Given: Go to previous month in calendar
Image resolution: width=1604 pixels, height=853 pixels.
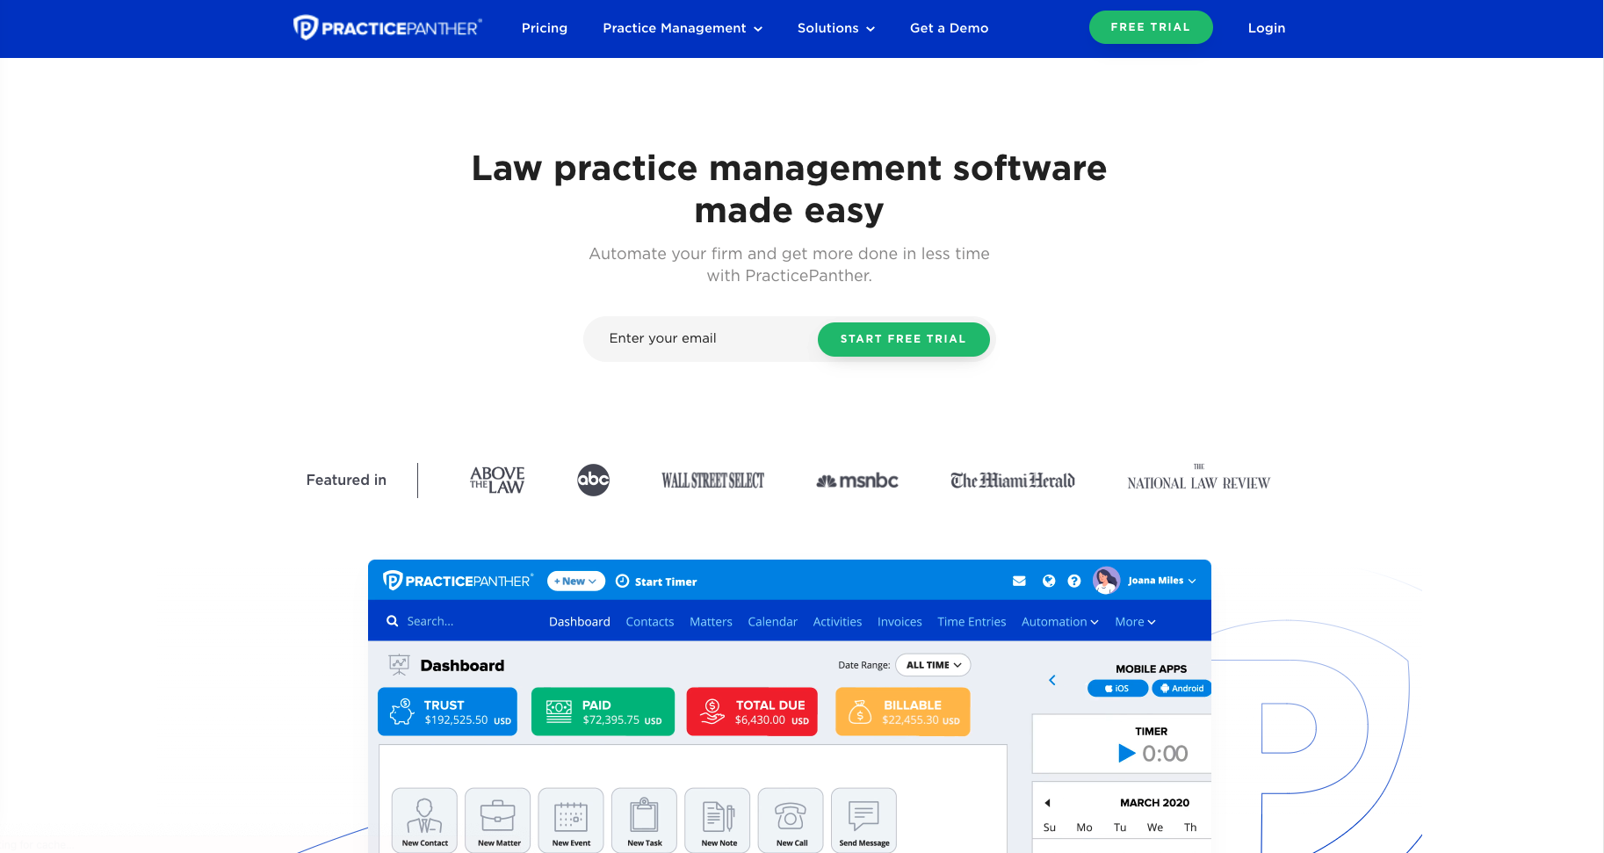Looking at the screenshot, I should pyautogui.click(x=1047, y=803).
